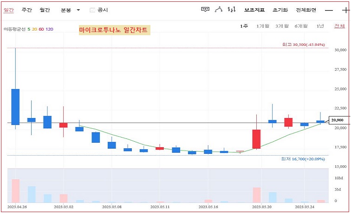This screenshot has width=351, height=214.
Task: Select the 6개월 range option
Action: click(x=301, y=26)
